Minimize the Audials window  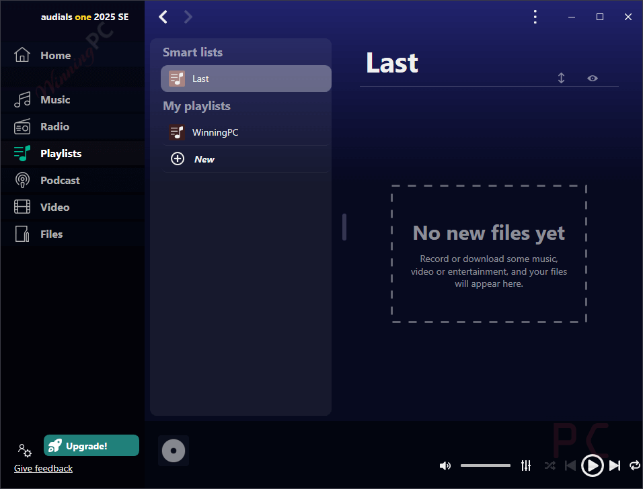click(572, 17)
